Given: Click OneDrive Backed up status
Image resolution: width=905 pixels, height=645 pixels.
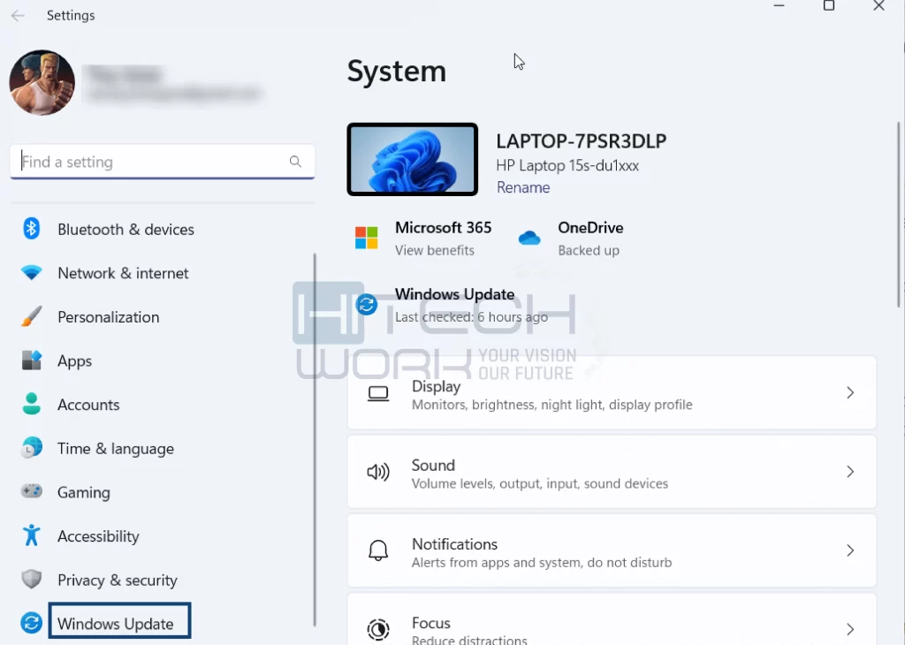Looking at the screenshot, I should tap(588, 250).
